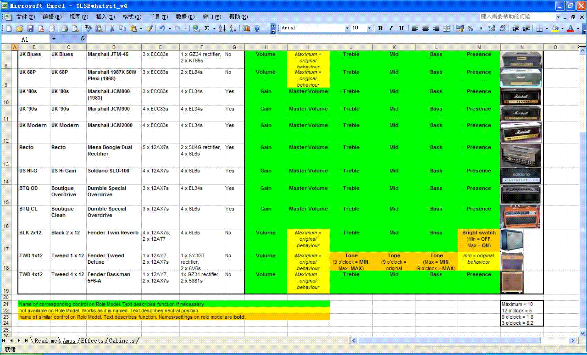Paste clipboard contents
Screen dimensions: 587x355
click(133, 28)
